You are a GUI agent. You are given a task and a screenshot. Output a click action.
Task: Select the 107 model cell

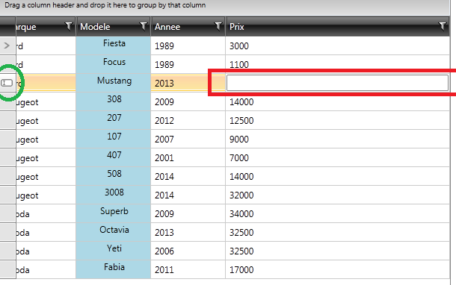click(114, 139)
